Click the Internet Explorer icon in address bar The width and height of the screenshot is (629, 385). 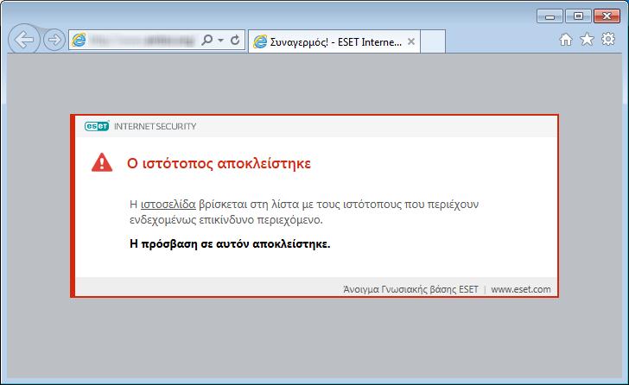pos(79,40)
